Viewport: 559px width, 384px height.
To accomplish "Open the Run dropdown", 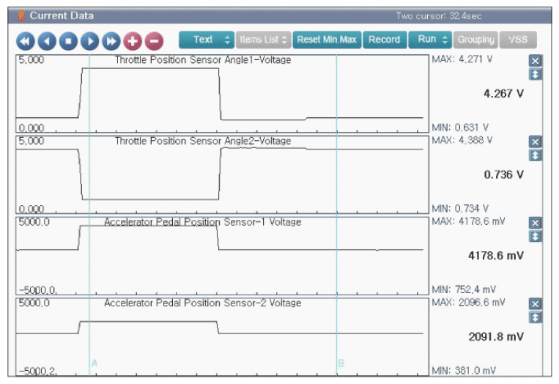I will coord(430,40).
